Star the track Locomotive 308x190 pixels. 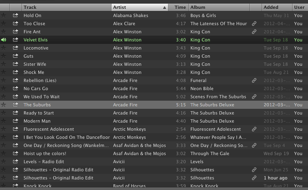pos(3,48)
